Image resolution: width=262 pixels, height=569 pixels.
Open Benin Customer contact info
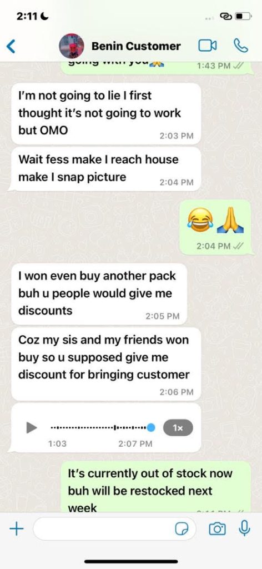(x=136, y=46)
